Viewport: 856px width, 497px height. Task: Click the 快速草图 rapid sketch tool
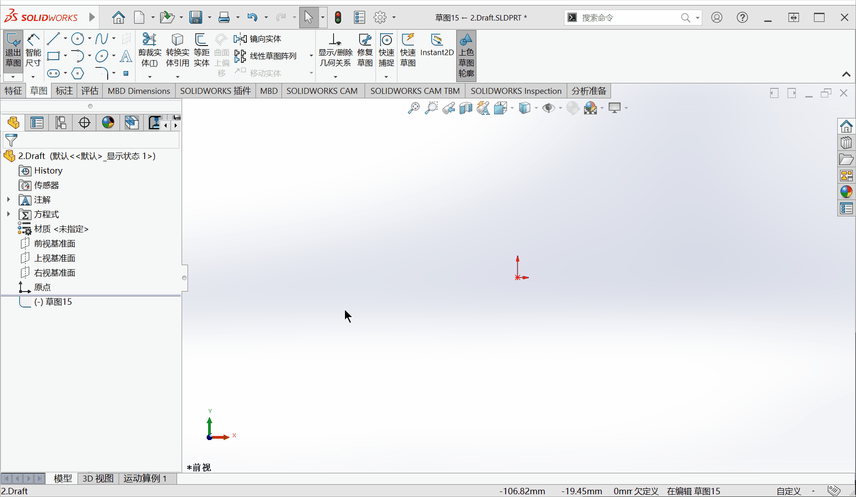tap(408, 51)
